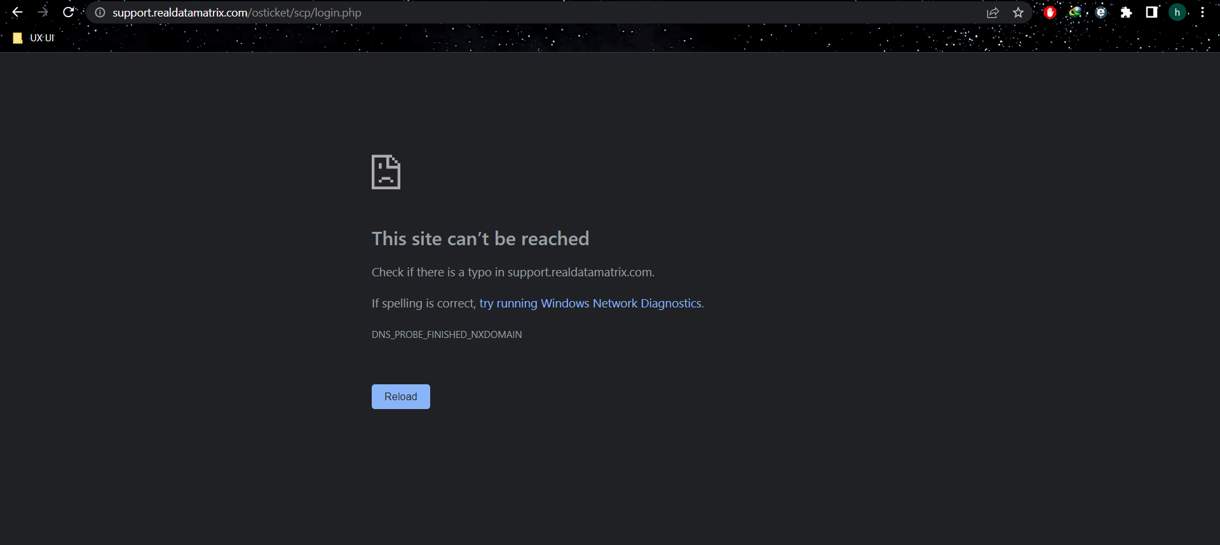The width and height of the screenshot is (1220, 545).
Task: Open the Chrome three-dot menu
Action: coord(1202,13)
